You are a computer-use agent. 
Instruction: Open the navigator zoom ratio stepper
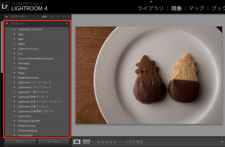(68, 17)
